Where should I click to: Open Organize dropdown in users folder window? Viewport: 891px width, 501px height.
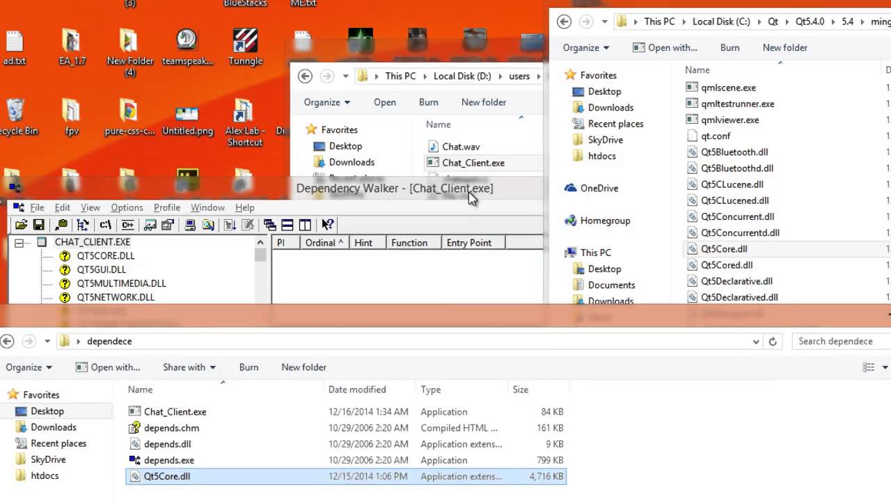pyautogui.click(x=327, y=102)
